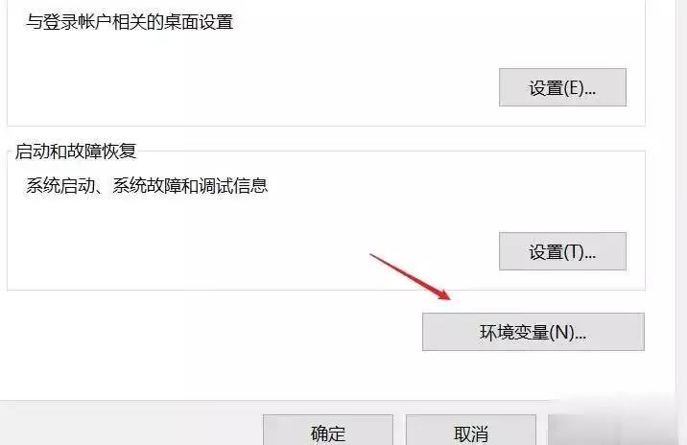Click the red arrowhead tip above 环境变量
Screen dimensions: 687x445
(x=448, y=298)
